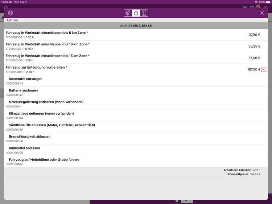Click the battery indicator in status bar

268,2
